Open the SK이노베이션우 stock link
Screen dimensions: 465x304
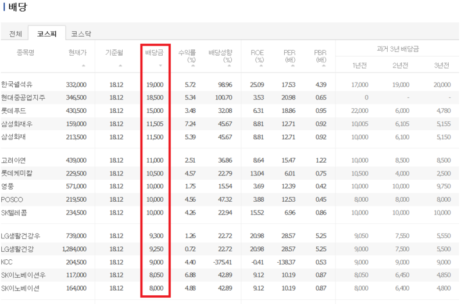click(23, 276)
